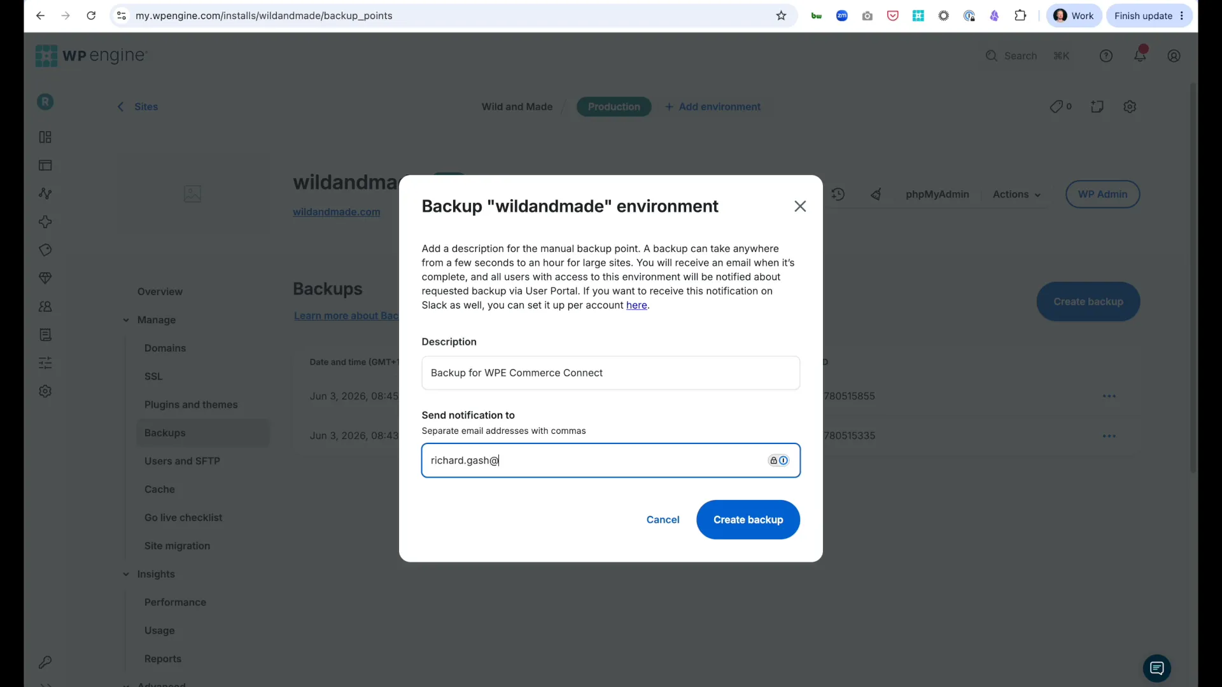Viewport: 1222px width, 687px height.
Task: Open the WP Engine logo home
Action: point(91,56)
